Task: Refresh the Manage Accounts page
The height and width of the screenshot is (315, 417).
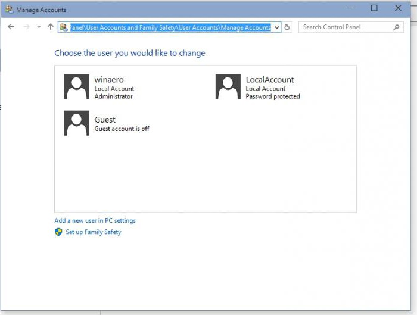Action: (287, 27)
